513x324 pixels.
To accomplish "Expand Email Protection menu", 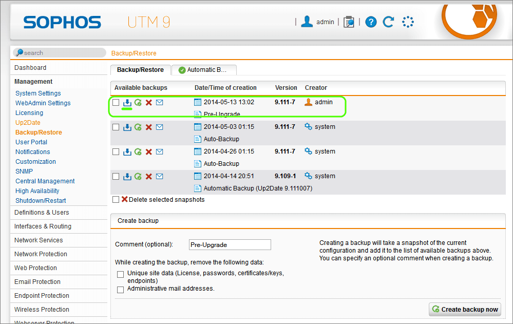I will [37, 282].
